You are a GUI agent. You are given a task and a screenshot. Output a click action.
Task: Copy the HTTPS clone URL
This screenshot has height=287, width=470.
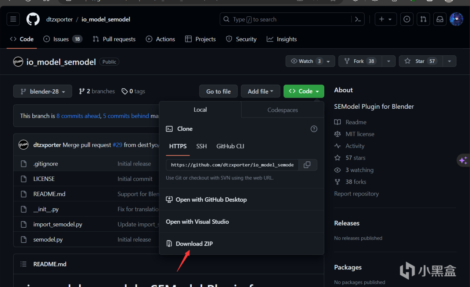(307, 165)
